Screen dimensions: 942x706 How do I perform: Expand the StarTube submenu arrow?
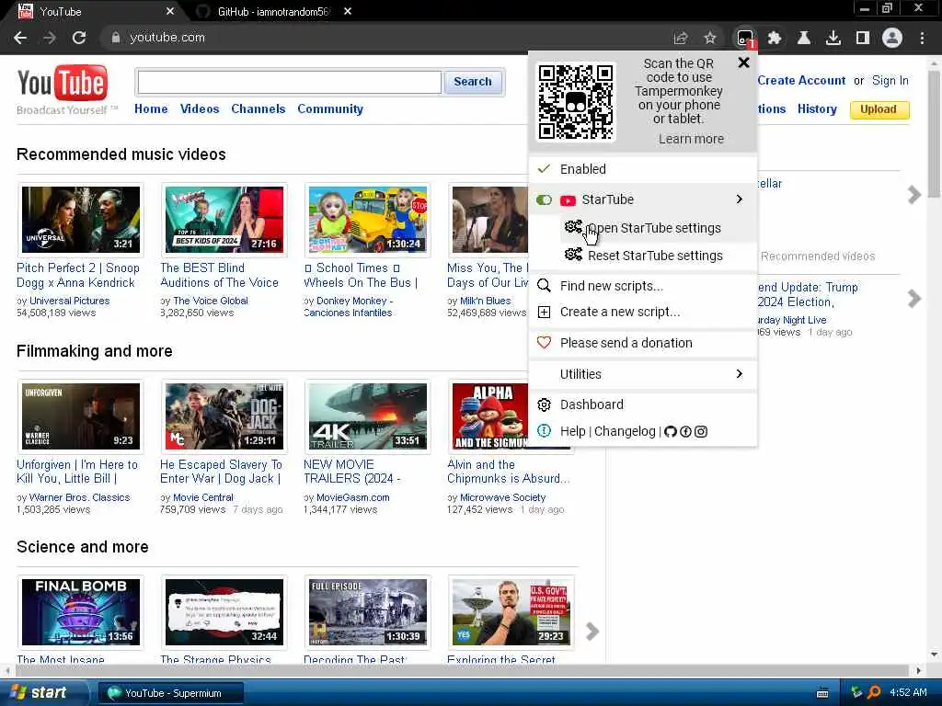click(739, 199)
